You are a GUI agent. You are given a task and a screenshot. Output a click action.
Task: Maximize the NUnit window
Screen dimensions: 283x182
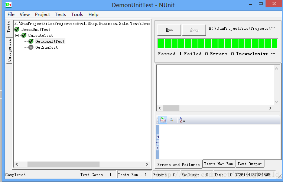(x=261, y=4)
